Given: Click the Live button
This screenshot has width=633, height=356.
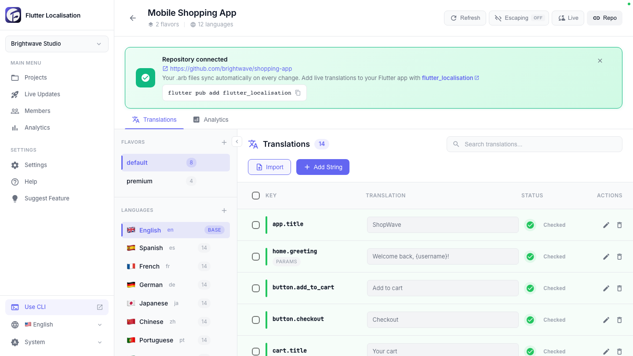Looking at the screenshot, I should (x=568, y=18).
